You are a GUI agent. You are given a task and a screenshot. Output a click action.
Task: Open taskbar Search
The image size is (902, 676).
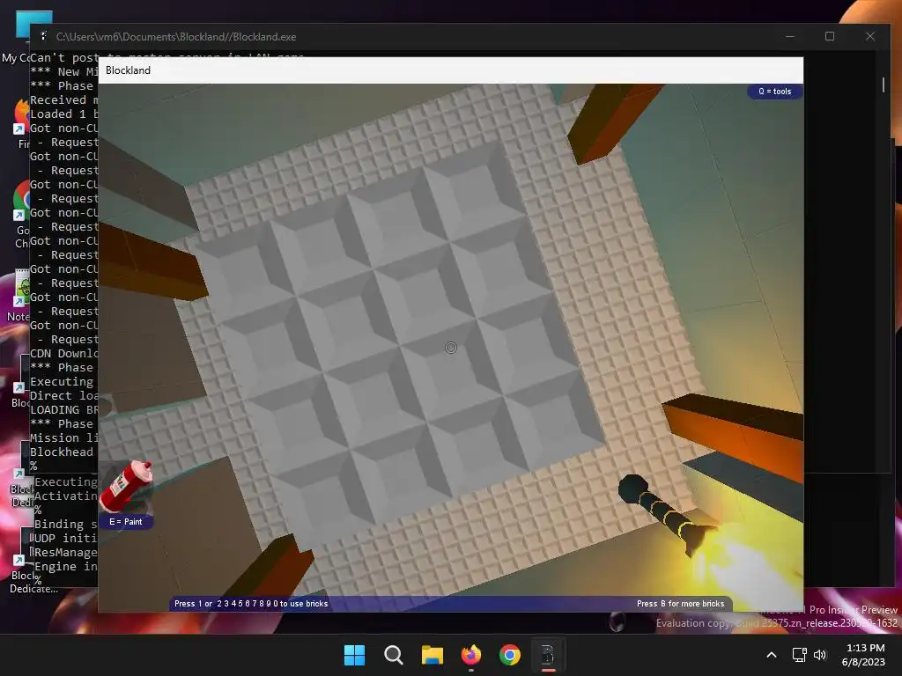(x=394, y=655)
